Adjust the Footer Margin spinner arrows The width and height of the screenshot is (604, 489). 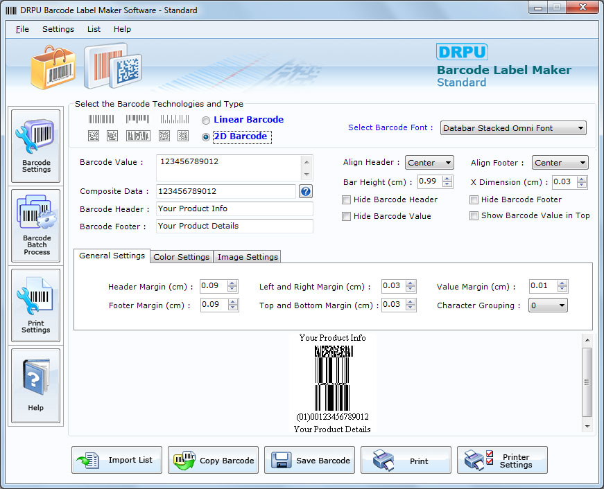(x=233, y=305)
